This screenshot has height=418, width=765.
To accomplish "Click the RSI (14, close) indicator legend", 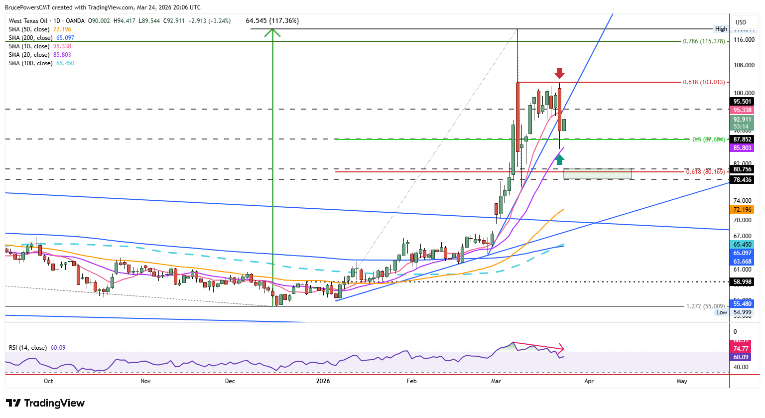I will [x=37, y=348].
